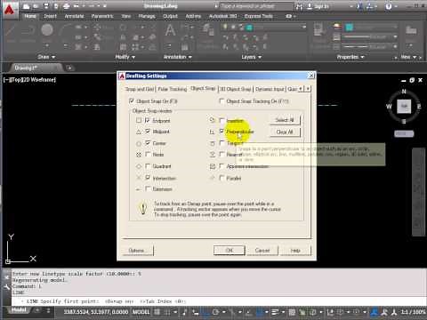427x320 pixels.
Task: Enable the Insertion snap mode
Action: [222, 120]
